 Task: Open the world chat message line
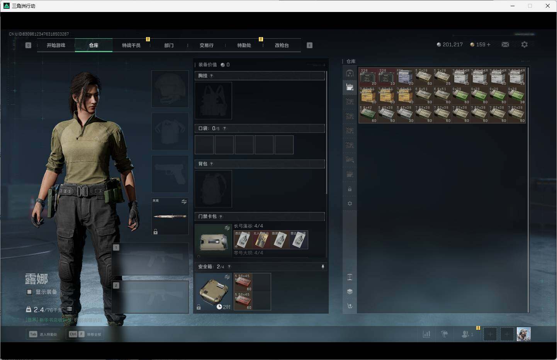point(64,320)
